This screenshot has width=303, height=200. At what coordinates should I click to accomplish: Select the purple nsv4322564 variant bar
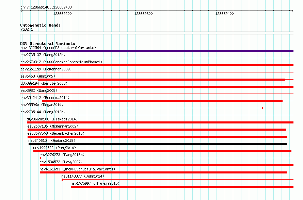coord(157,51)
